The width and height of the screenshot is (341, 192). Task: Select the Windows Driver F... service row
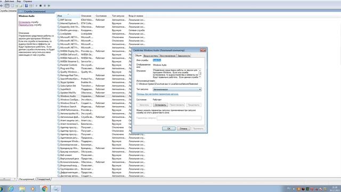pyautogui.click(x=94, y=103)
